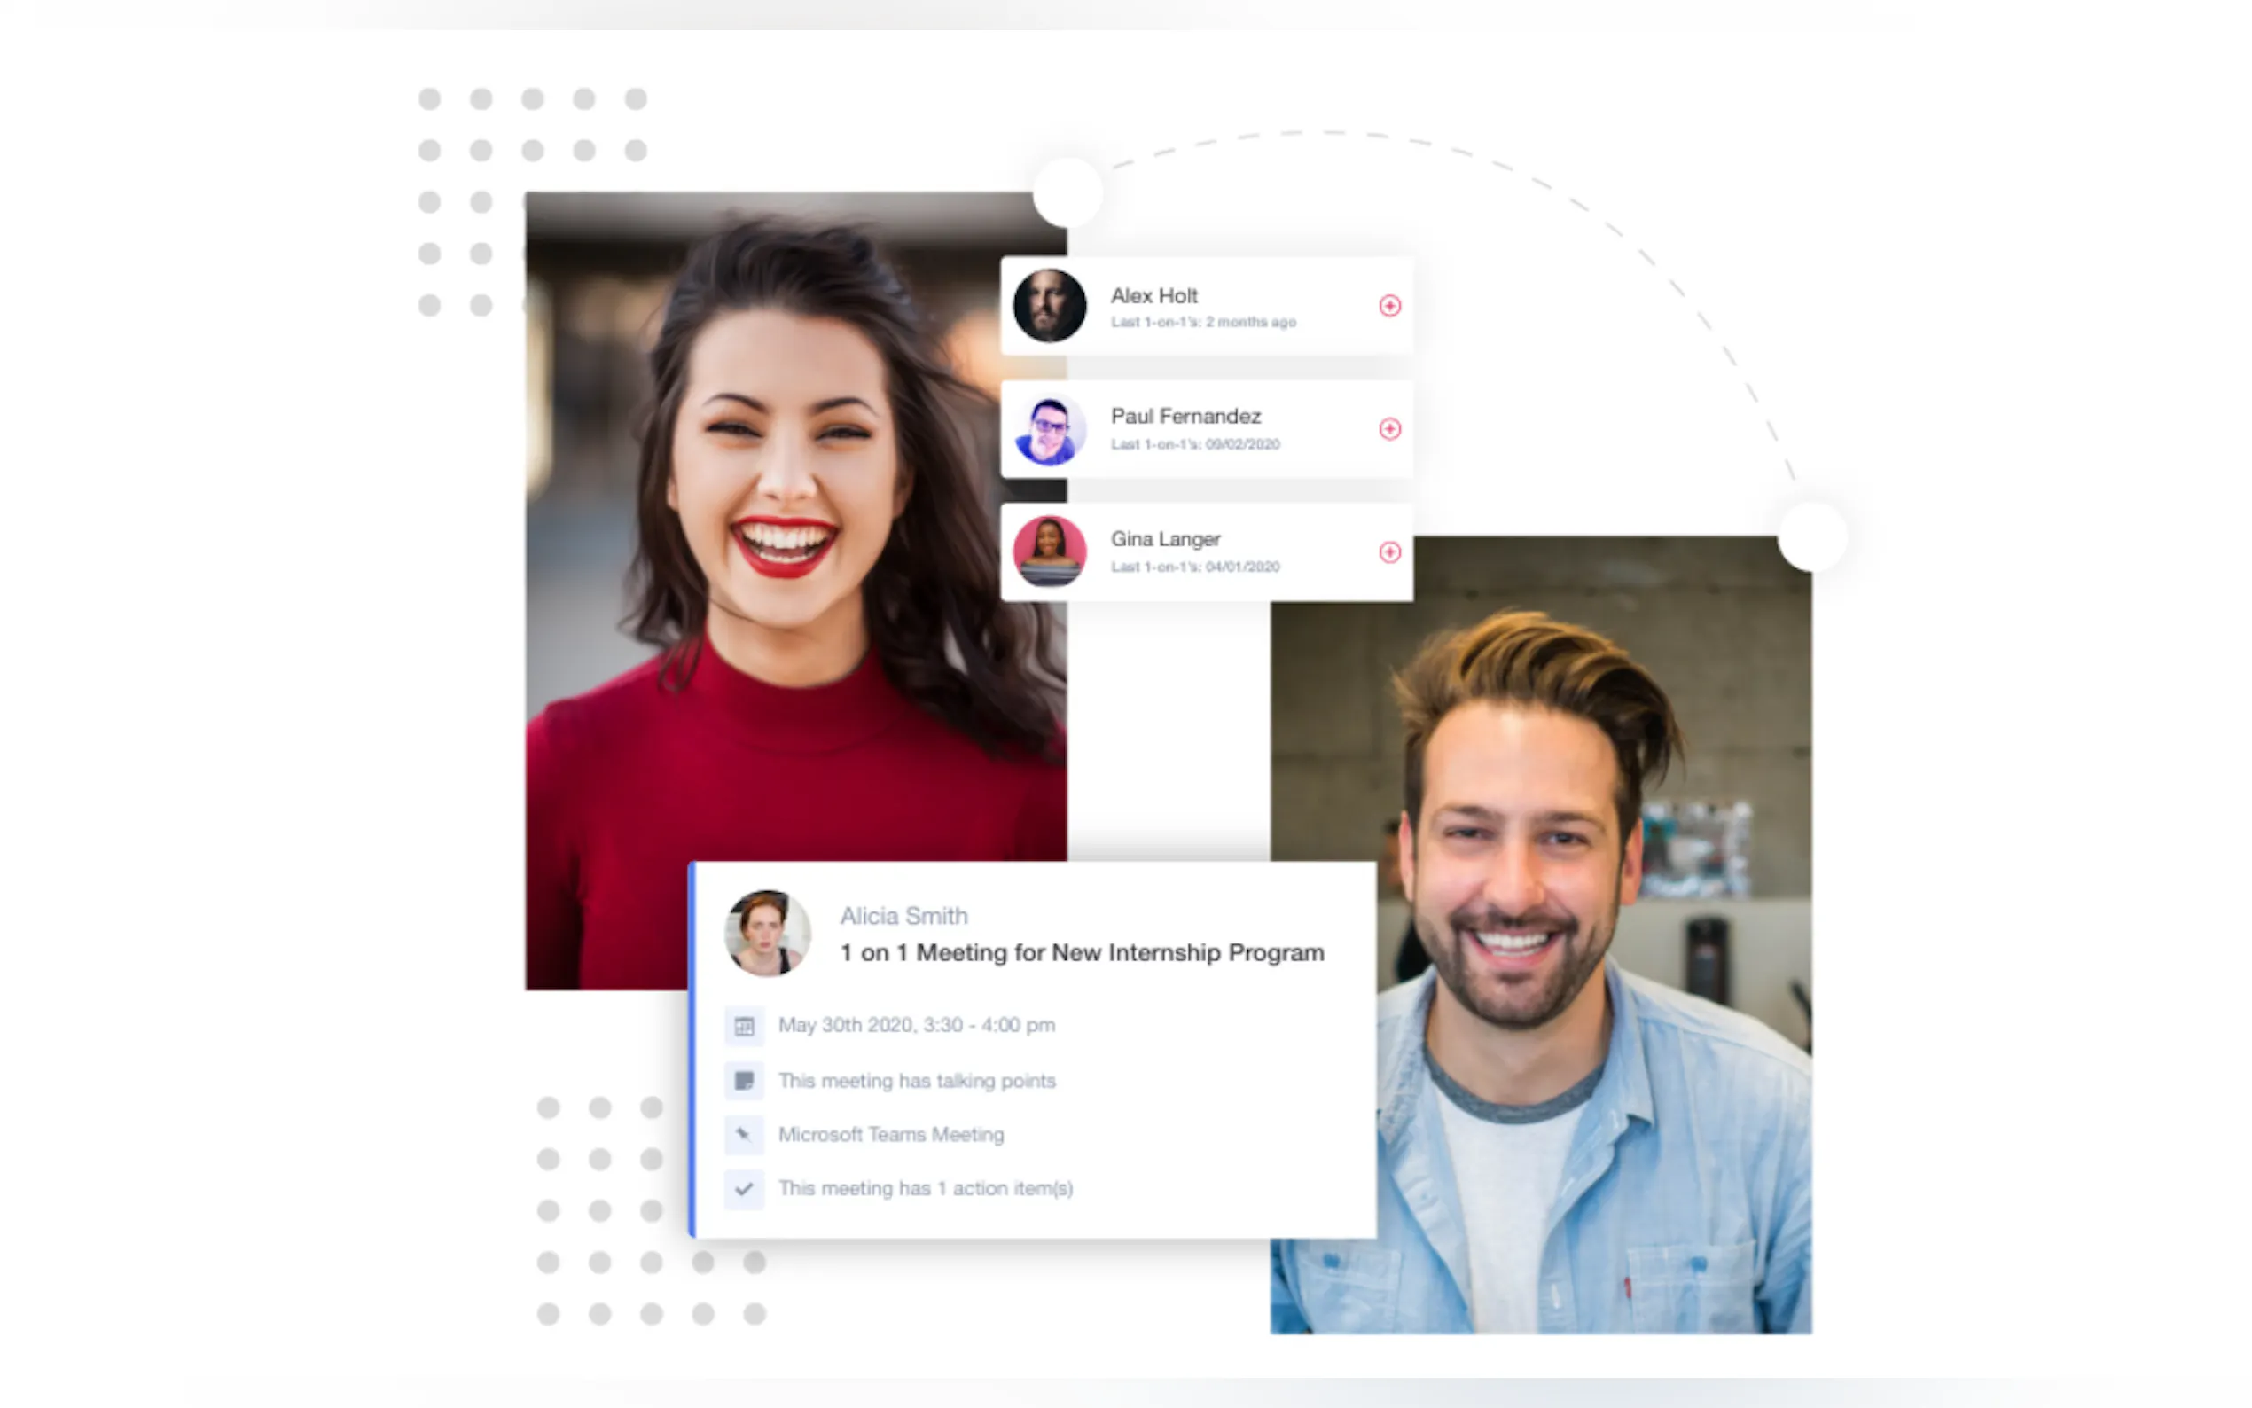Click the calendar icon beside the meeting date
This screenshot has width=2252, height=1408.
[744, 1026]
